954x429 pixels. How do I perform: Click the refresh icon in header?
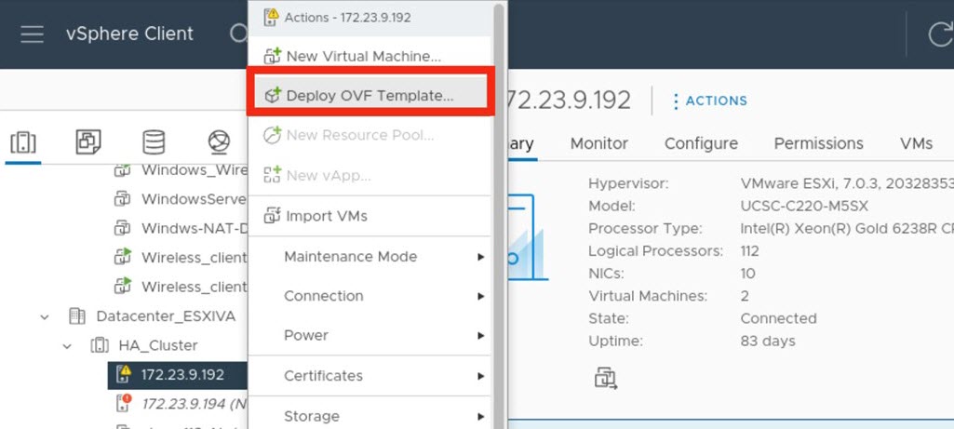click(941, 34)
